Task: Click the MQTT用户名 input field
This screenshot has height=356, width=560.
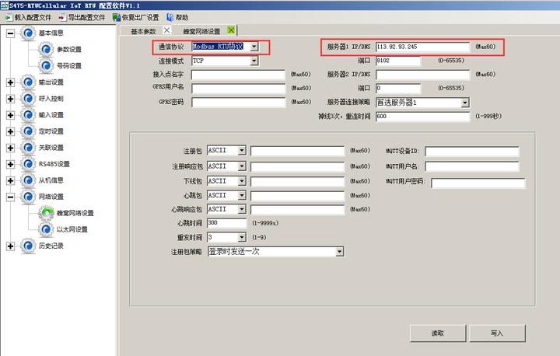Action: coord(472,166)
